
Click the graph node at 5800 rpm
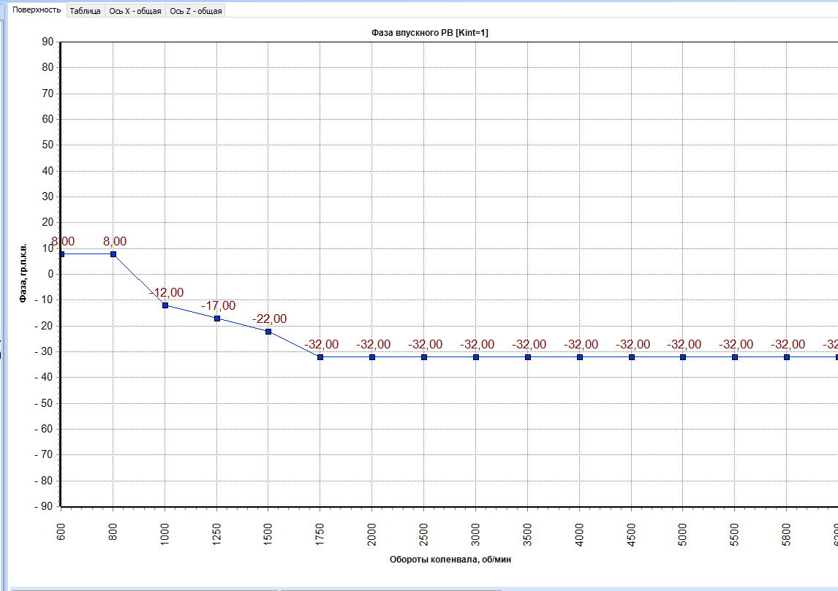[787, 357]
